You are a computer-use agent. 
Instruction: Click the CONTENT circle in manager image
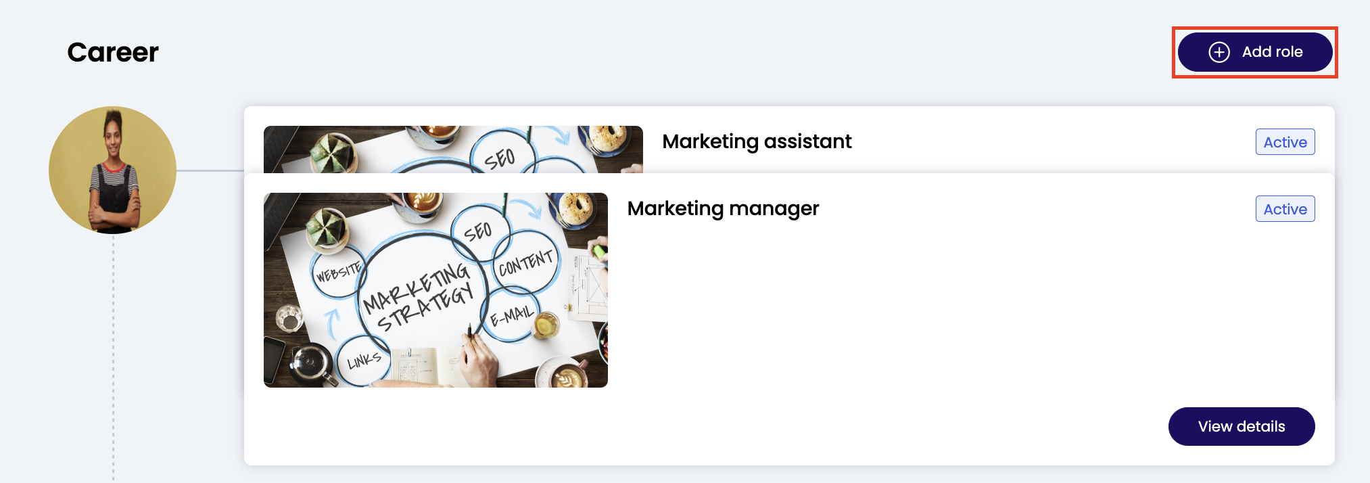(525, 263)
